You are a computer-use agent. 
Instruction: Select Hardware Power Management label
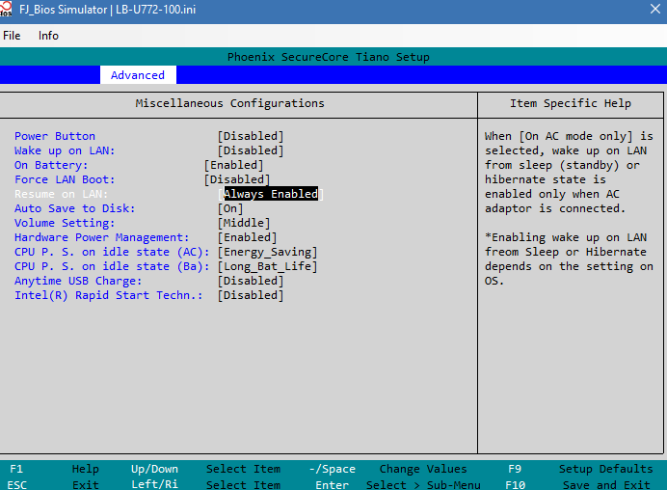101,237
